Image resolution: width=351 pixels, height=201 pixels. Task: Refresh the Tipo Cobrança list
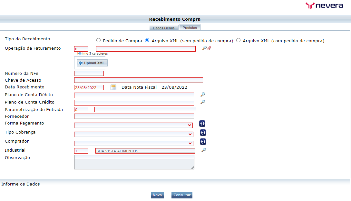pyautogui.click(x=203, y=133)
